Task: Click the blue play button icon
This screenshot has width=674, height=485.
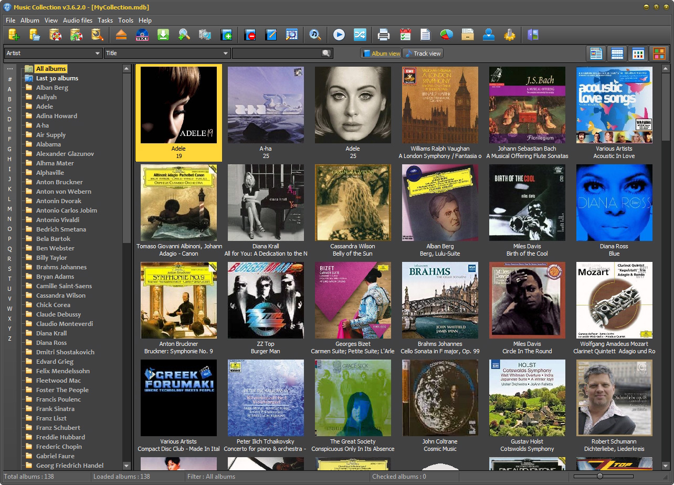Action: click(x=339, y=35)
